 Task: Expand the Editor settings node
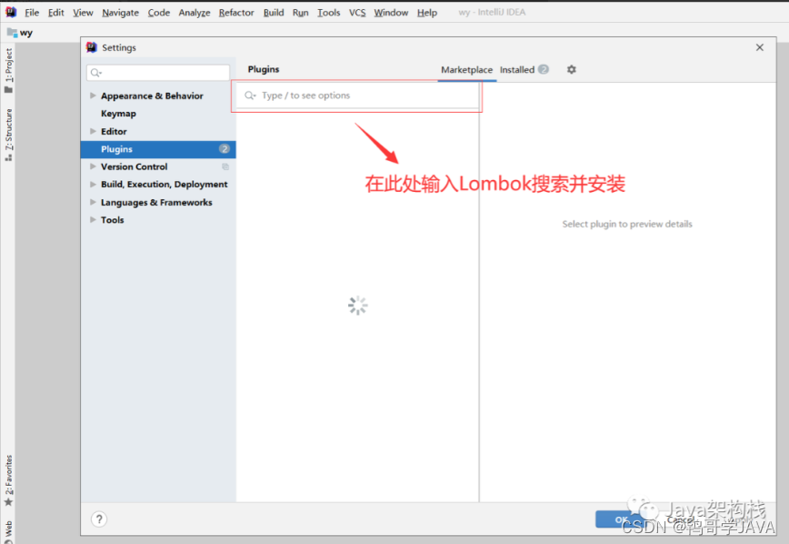pyautogui.click(x=93, y=131)
